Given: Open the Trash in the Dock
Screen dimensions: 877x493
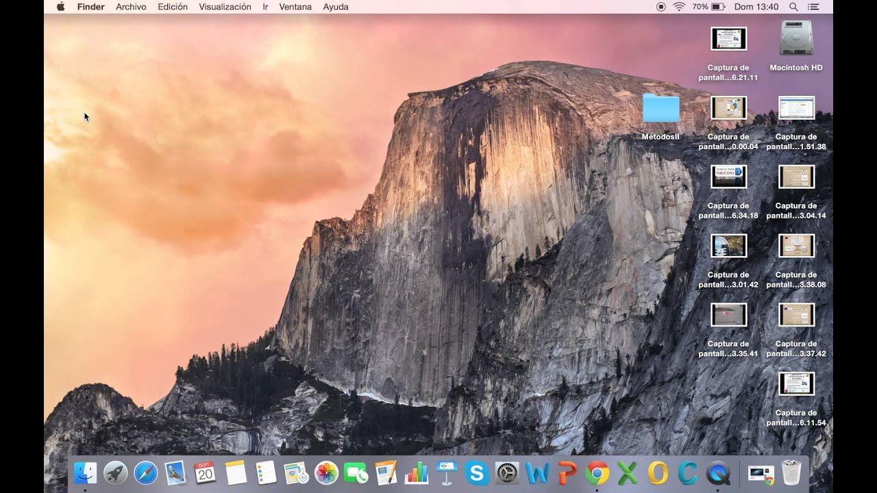Looking at the screenshot, I should click(791, 472).
